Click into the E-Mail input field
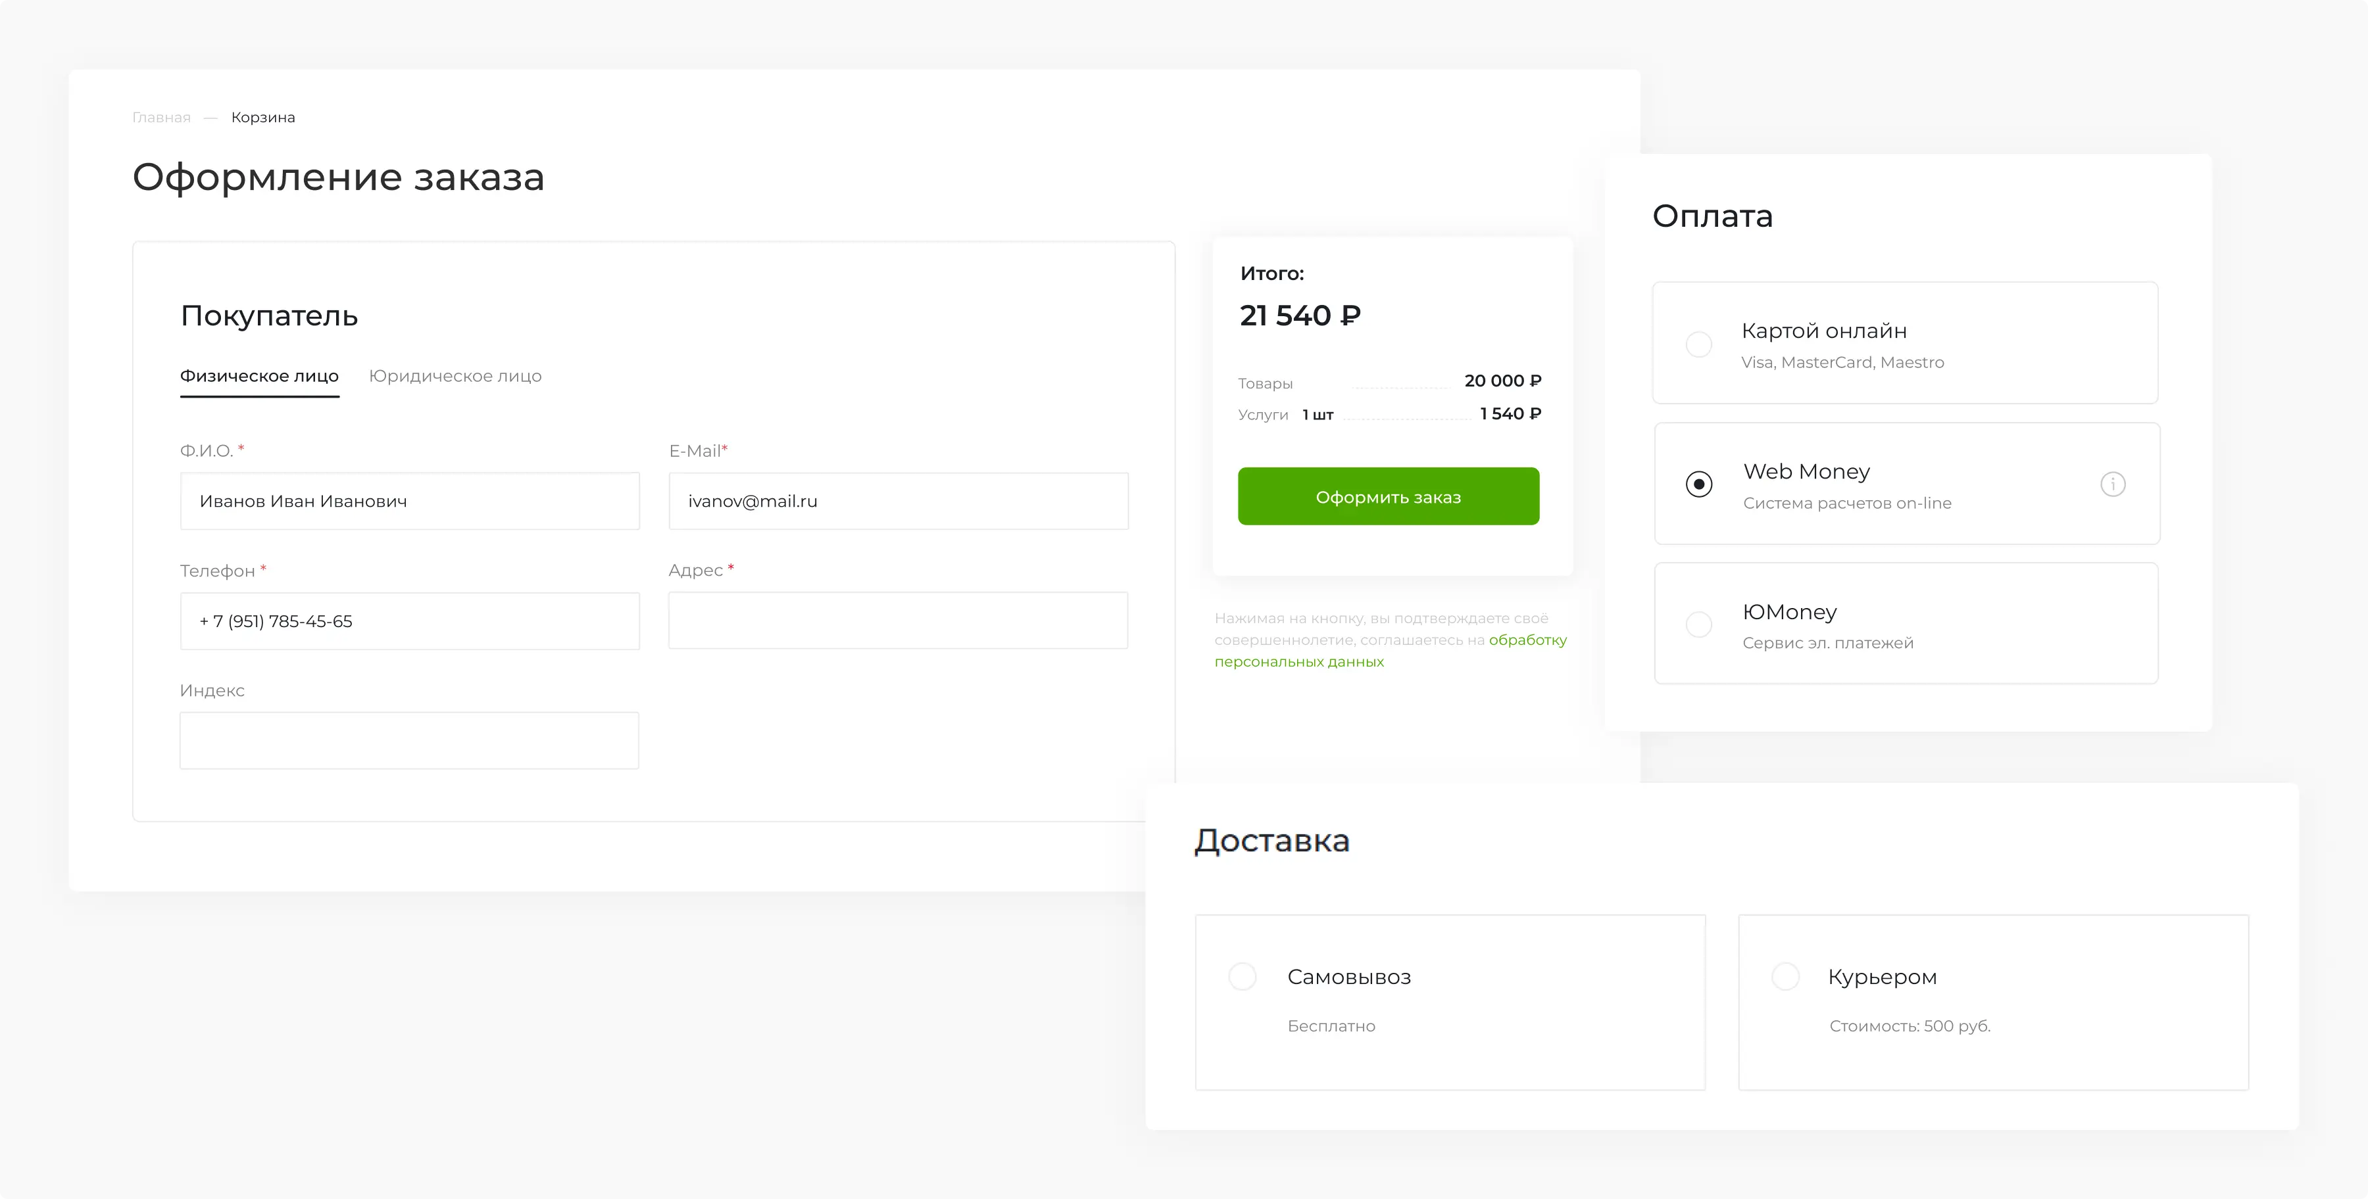The height and width of the screenshot is (1199, 2368). point(898,501)
